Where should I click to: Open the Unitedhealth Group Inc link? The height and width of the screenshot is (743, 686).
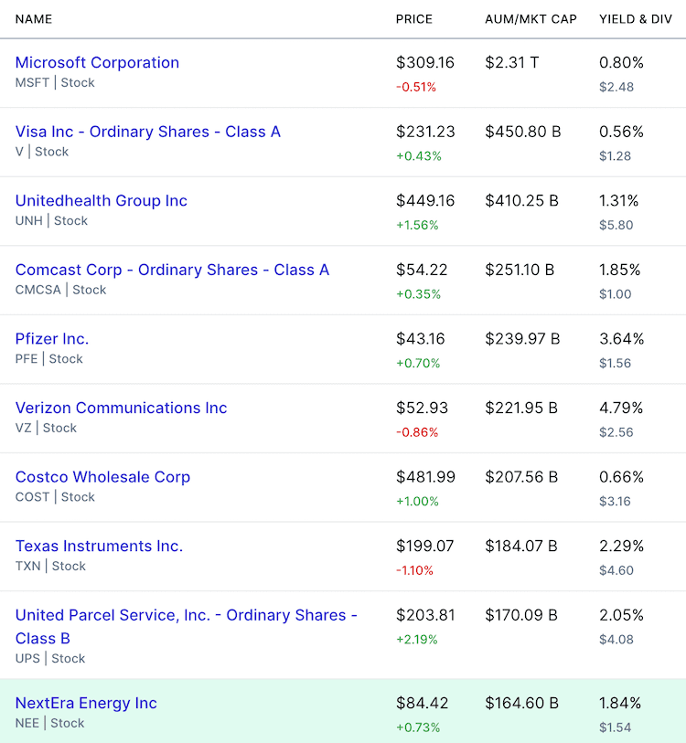(101, 201)
